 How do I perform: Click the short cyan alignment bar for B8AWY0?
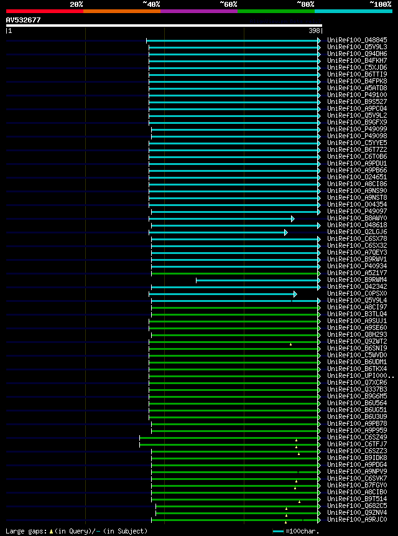coord(221,219)
